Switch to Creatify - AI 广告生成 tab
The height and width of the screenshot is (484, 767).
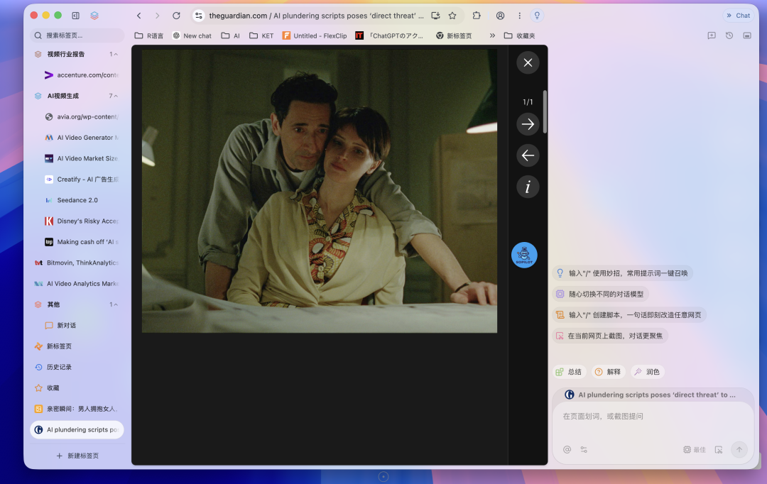point(82,180)
